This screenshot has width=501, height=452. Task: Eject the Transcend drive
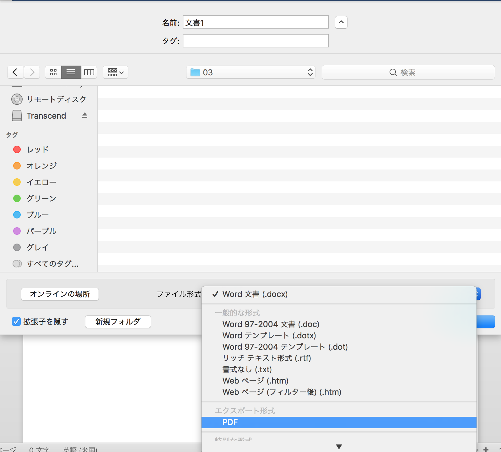point(84,116)
